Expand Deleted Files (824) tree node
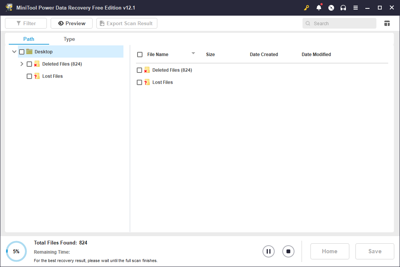This screenshot has height=267, width=400. coord(22,64)
